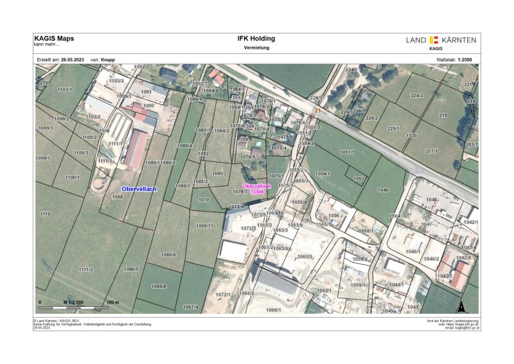Select parcel 1049 green field
The width and height of the screenshot is (514, 364).
click(x=383, y=190)
